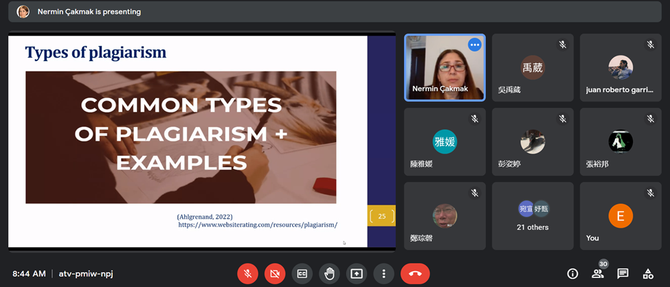Click the websiterating.com plagiarism link

click(258, 225)
